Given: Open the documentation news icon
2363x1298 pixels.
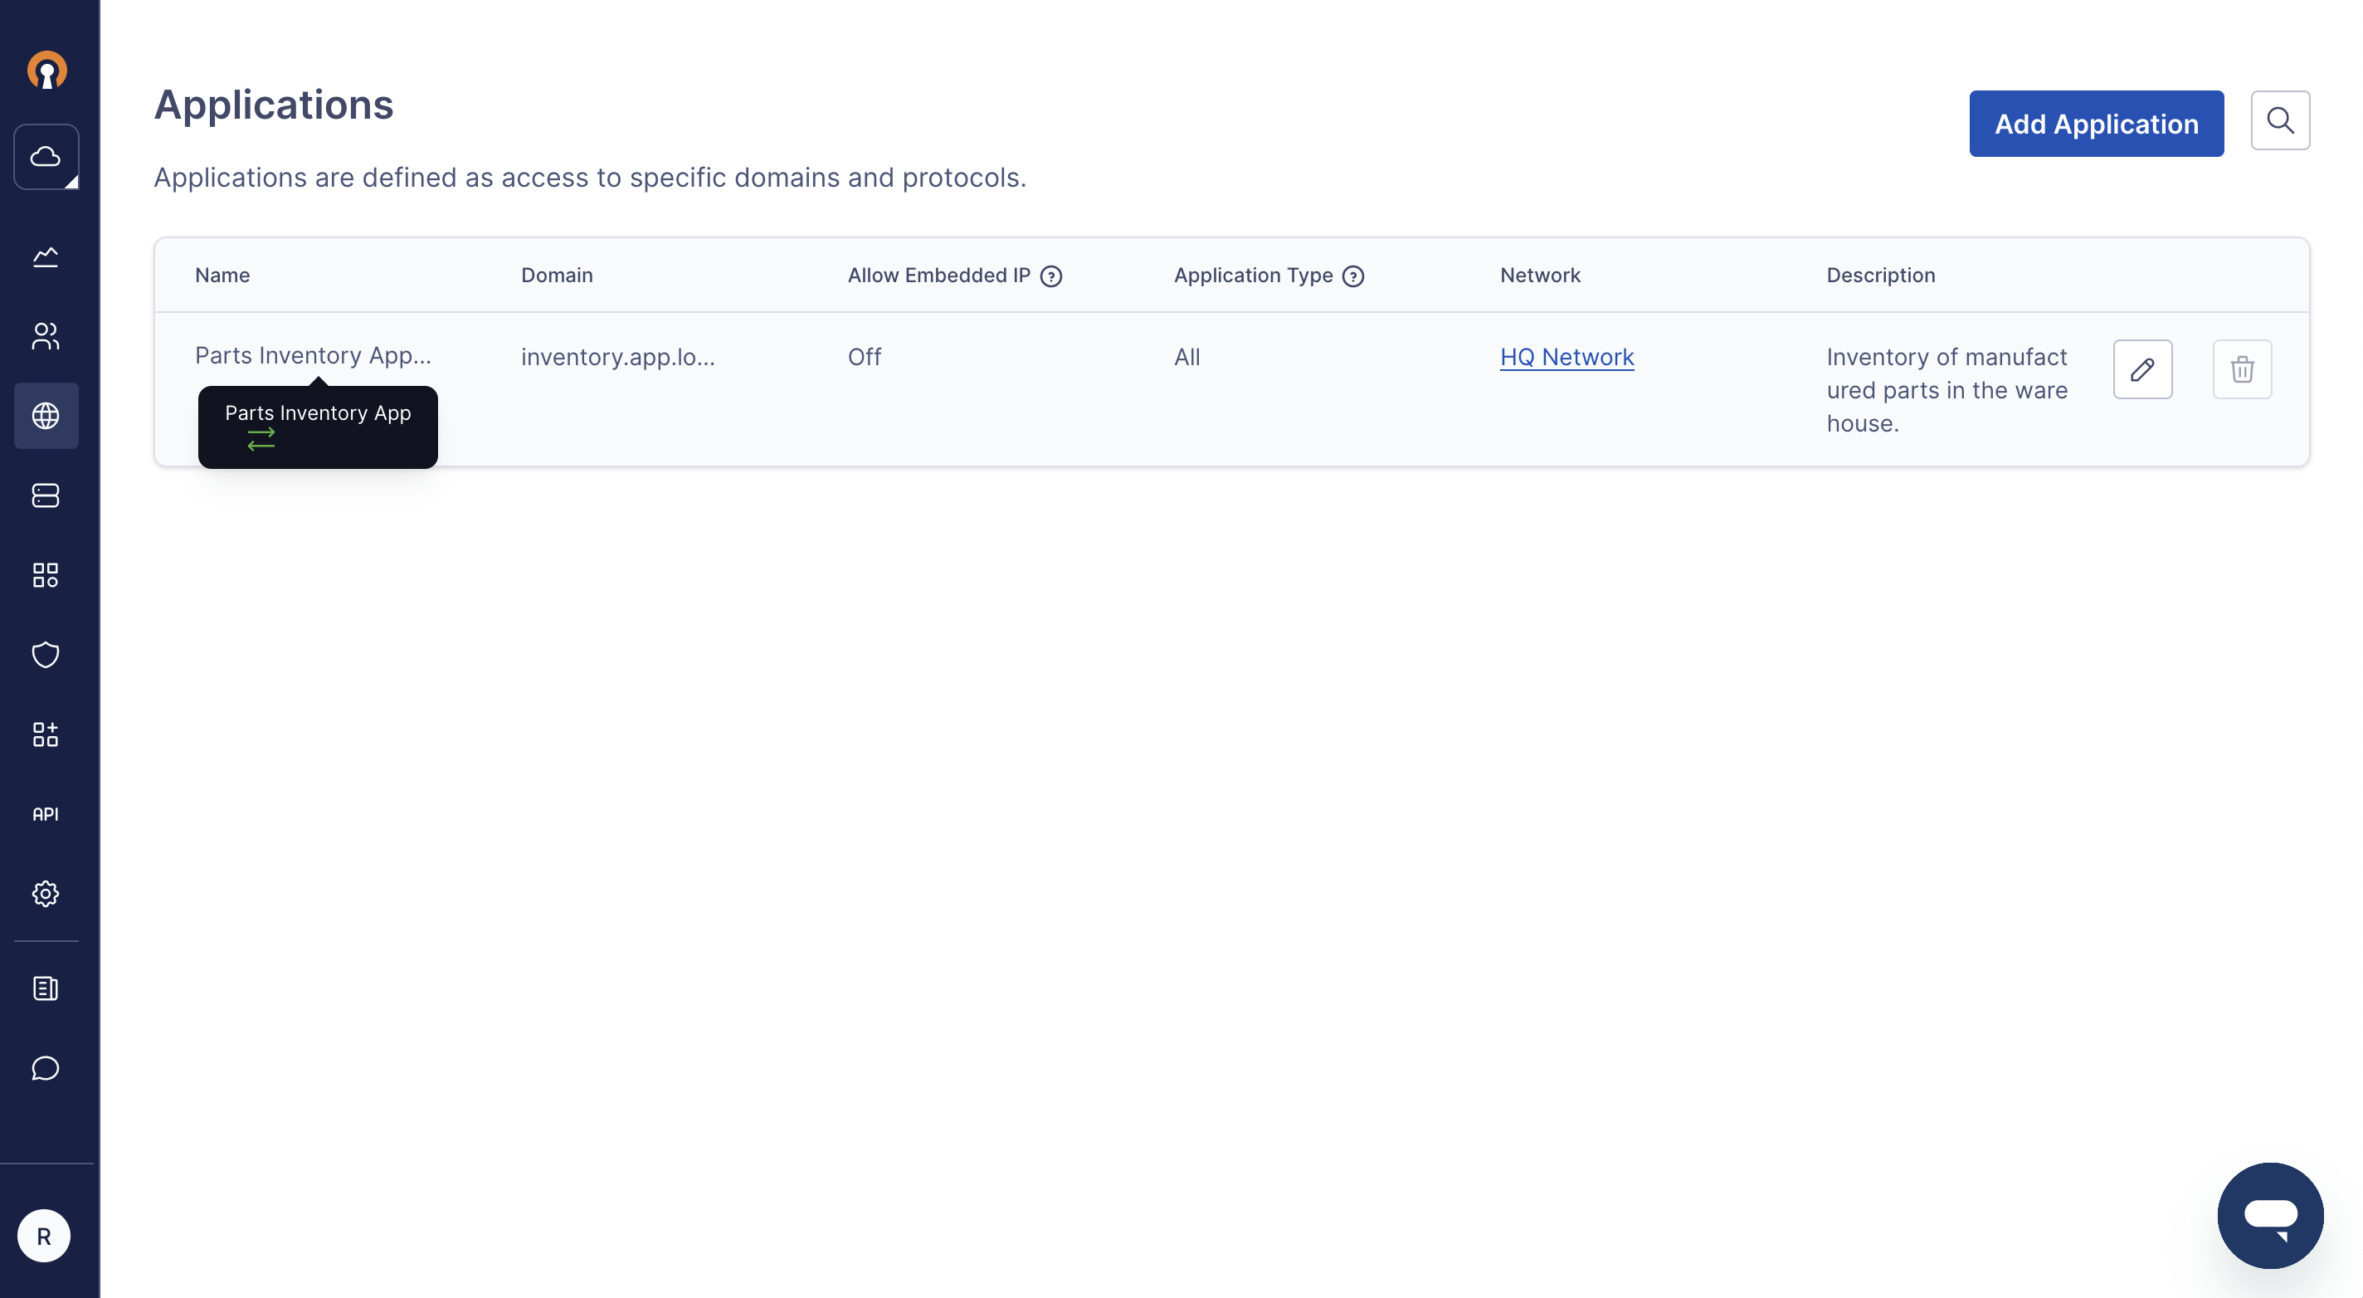Looking at the screenshot, I should [x=46, y=989].
